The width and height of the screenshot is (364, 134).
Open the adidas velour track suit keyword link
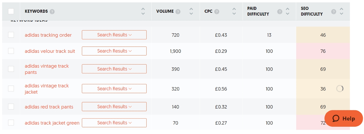click(50, 51)
